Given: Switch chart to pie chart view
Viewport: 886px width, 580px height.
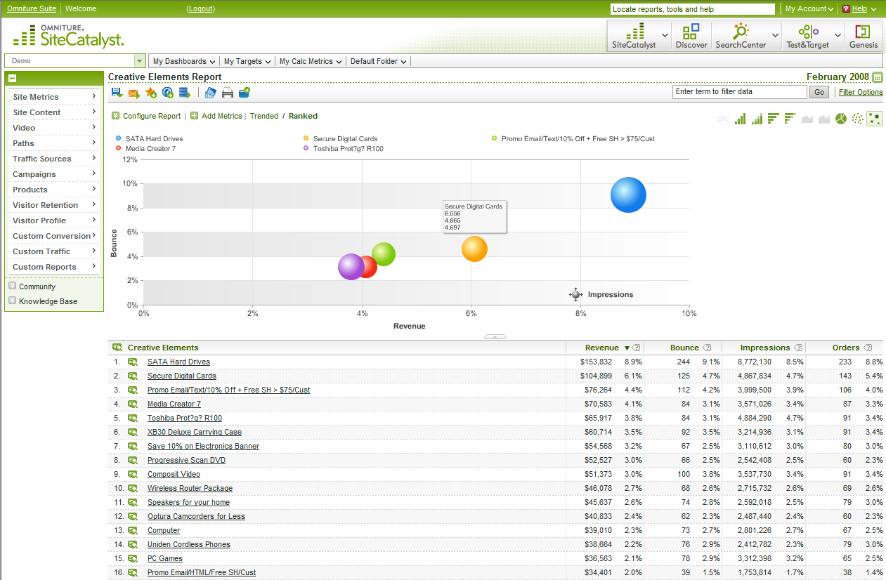Looking at the screenshot, I should (x=840, y=119).
